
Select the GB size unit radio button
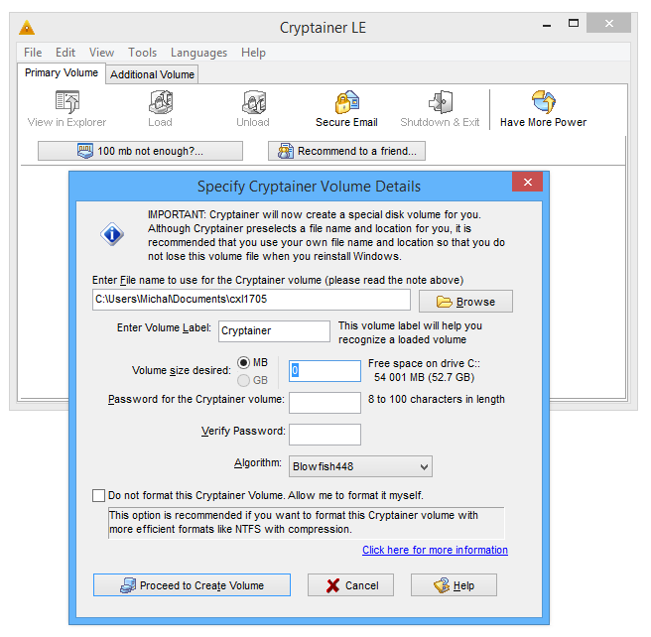click(243, 380)
